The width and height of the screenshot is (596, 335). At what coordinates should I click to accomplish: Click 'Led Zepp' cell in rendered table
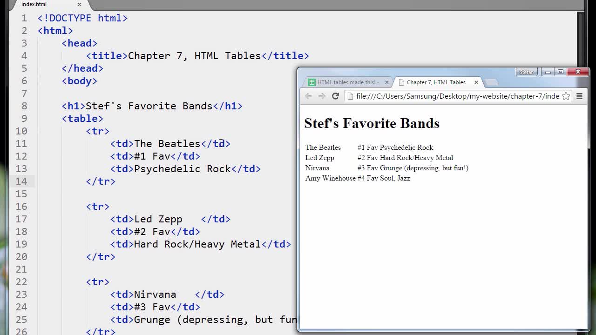pos(319,158)
